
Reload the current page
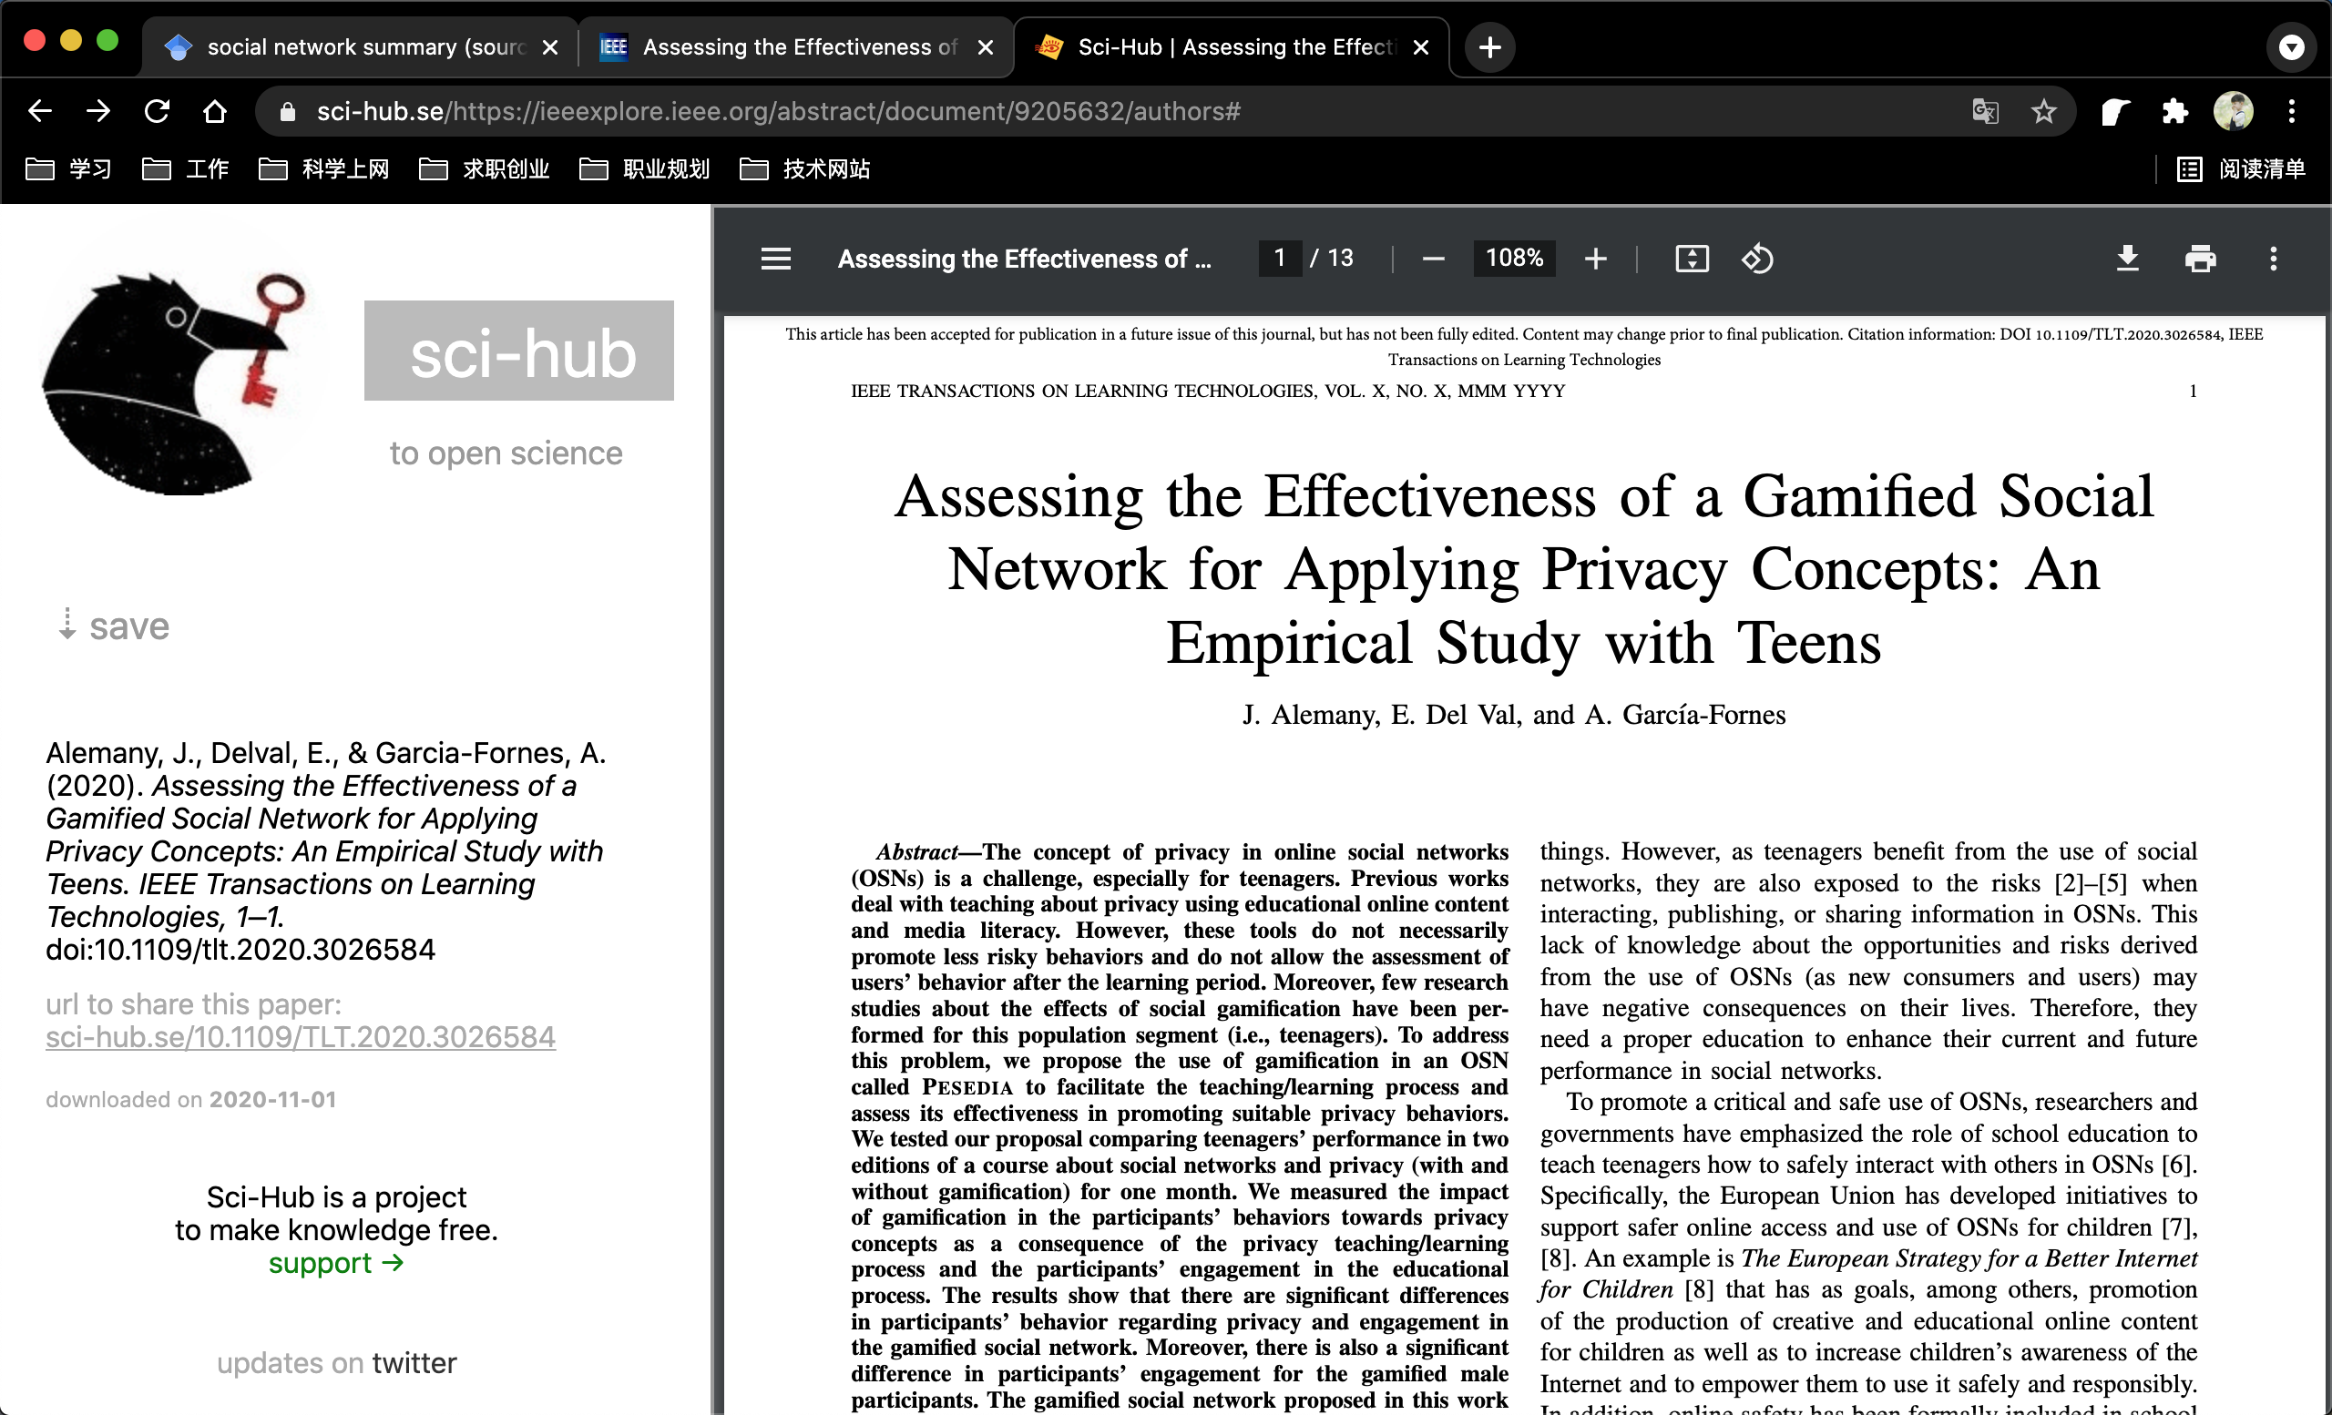tap(157, 112)
